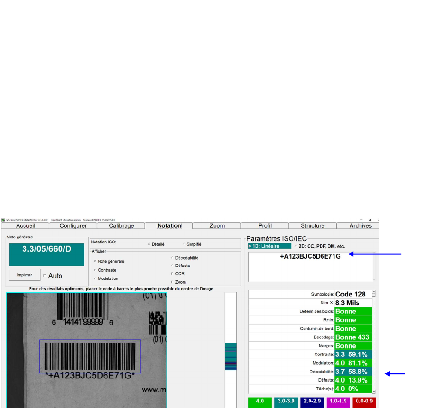Image resolution: width=441 pixels, height=408 pixels.
Task: Click Contraste 3.3 59.1% result
Action: tap(353, 355)
